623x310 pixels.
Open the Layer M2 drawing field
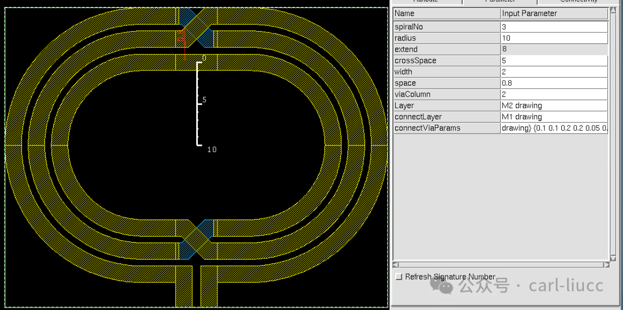(x=554, y=105)
